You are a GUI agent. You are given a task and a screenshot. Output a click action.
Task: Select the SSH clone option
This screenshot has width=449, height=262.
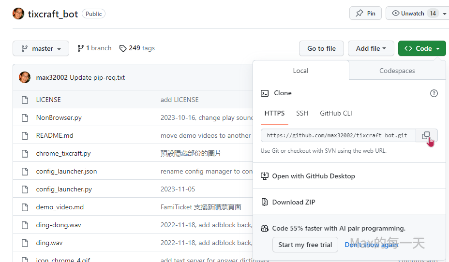(x=302, y=113)
